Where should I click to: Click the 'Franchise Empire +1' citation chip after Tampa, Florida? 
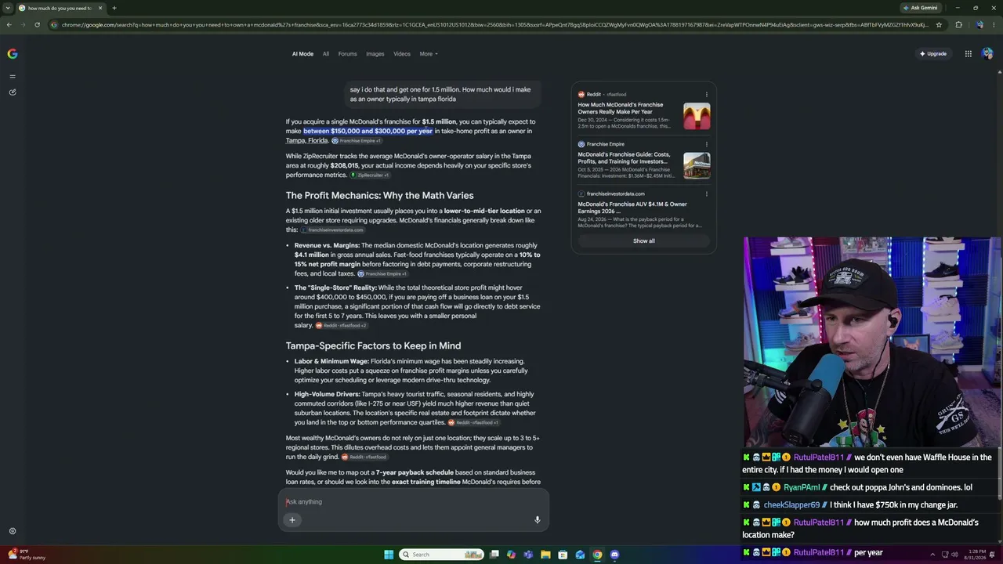coord(357,141)
